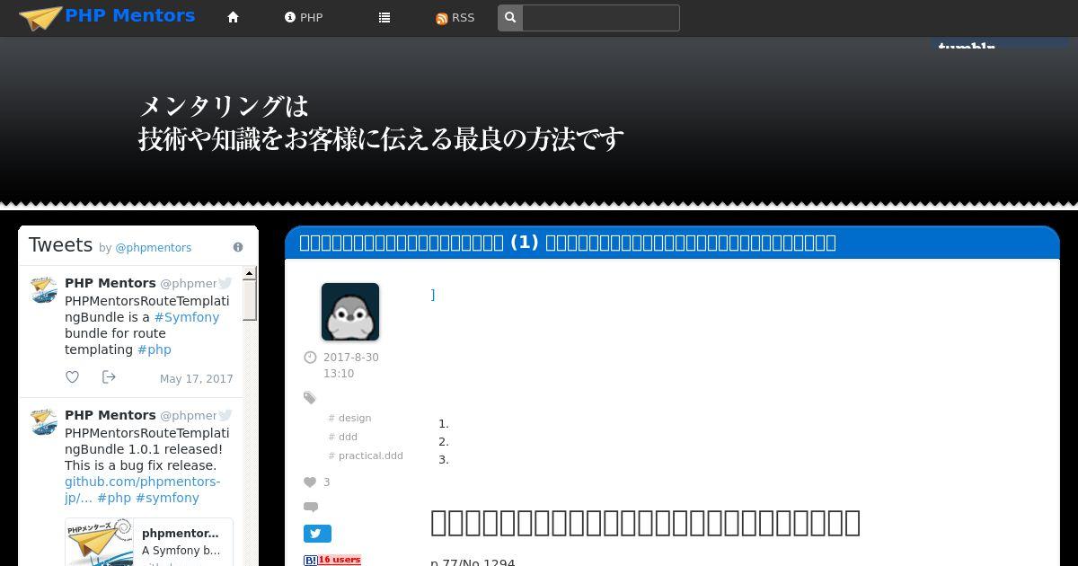Screen dimensions: 1078x566
Task: Open the @phpmentors profile link
Action: tap(153, 248)
